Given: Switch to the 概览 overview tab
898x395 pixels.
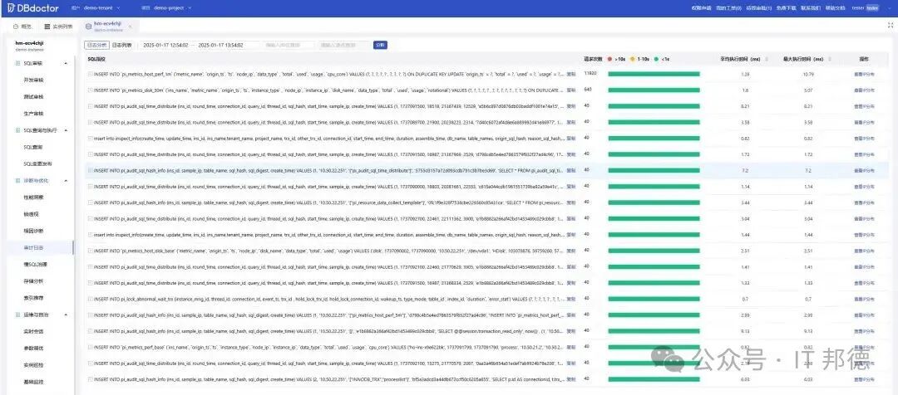Looking at the screenshot, I should (x=22, y=27).
